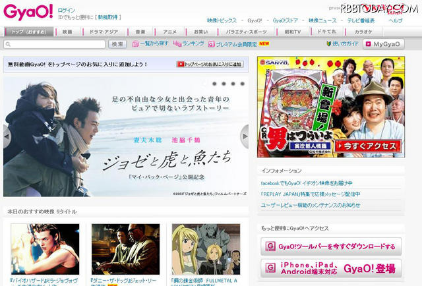Viewport: 422px width, 286px height.
Task: Click トップページのお気に入りに追加 button
Action: (210, 64)
